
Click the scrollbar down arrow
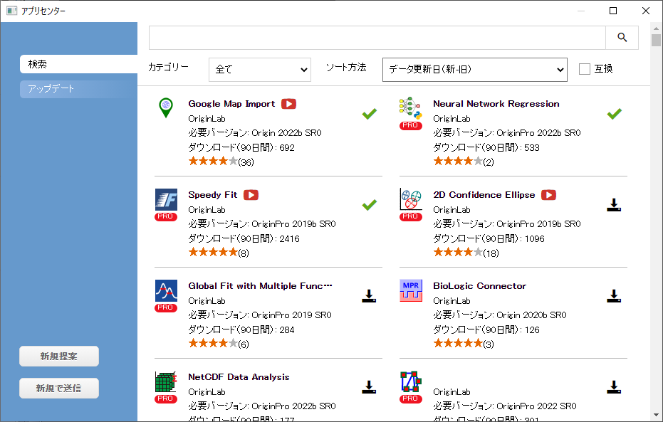(x=656, y=416)
